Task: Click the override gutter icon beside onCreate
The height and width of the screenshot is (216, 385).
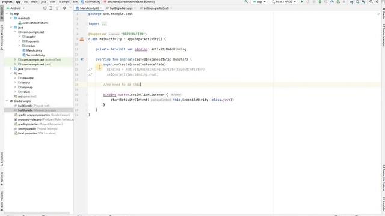Action: [x=82, y=59]
